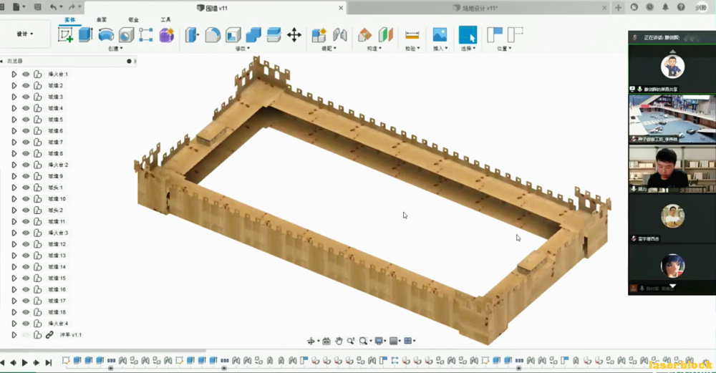Open the 选择 dropdown menu
Image resolution: width=716 pixels, height=373 pixels.
click(x=468, y=49)
